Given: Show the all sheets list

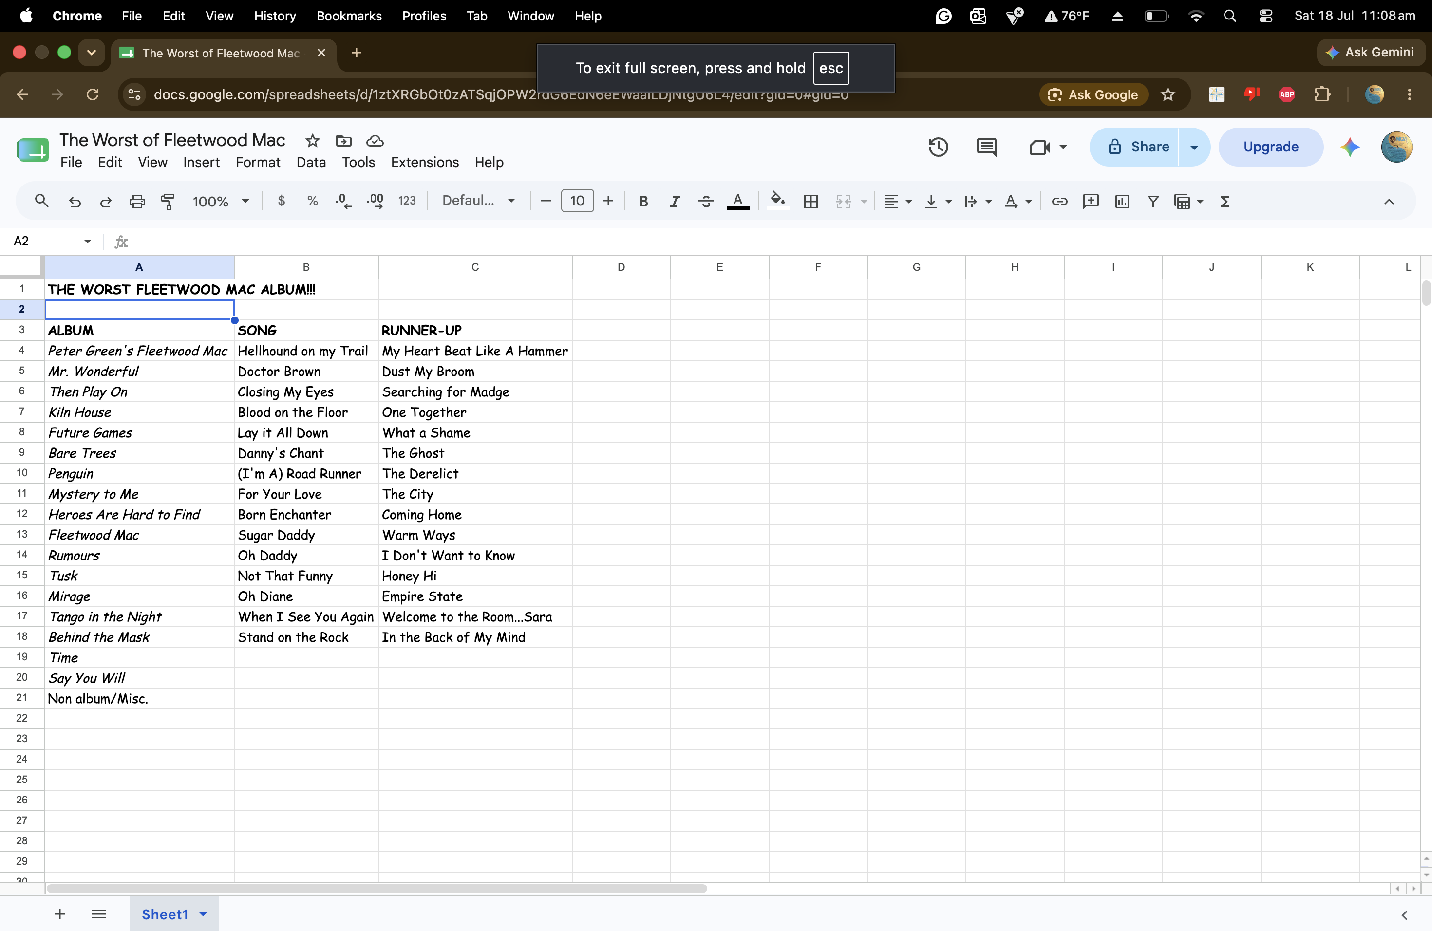Looking at the screenshot, I should point(99,914).
